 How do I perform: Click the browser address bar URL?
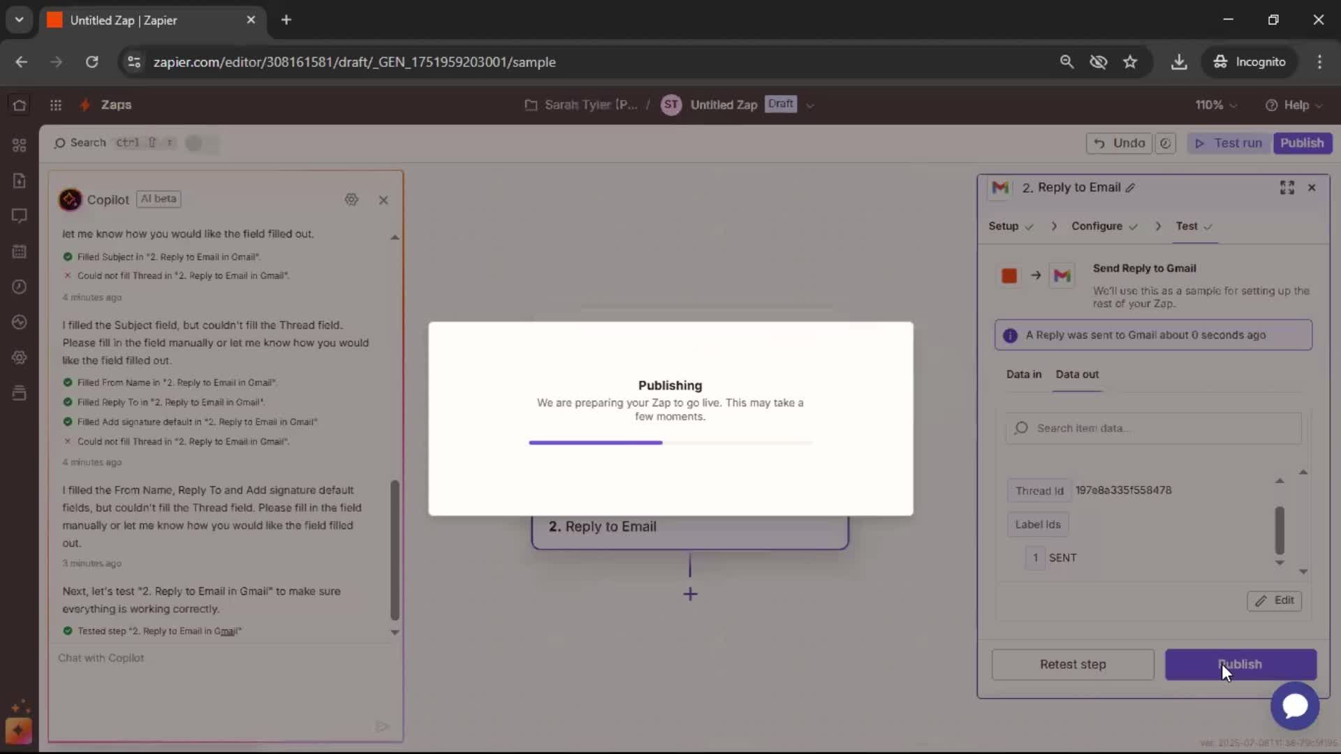tap(355, 62)
